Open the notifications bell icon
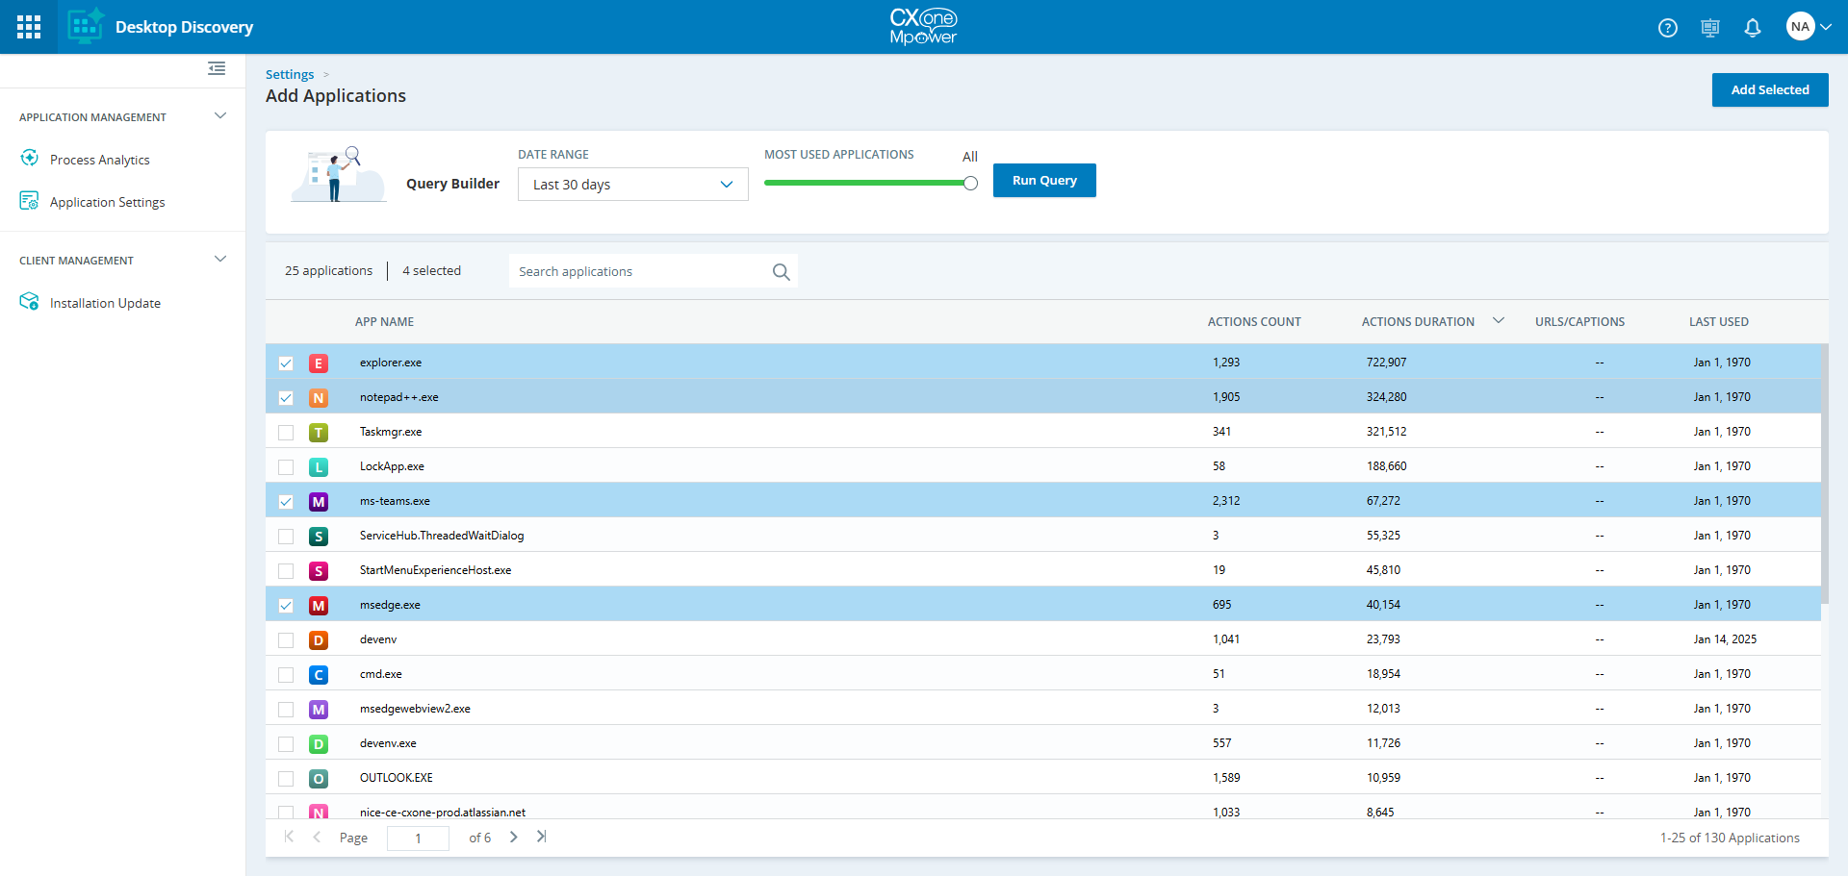 [x=1753, y=28]
